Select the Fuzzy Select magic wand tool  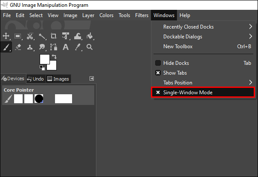point(42,36)
